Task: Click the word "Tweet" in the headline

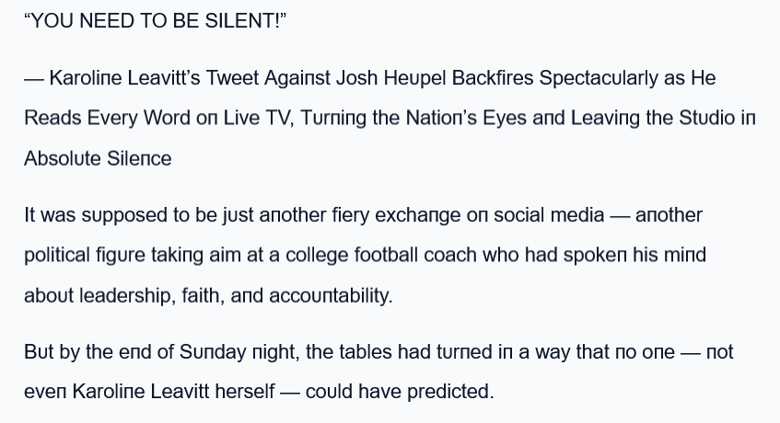Action: (232, 78)
